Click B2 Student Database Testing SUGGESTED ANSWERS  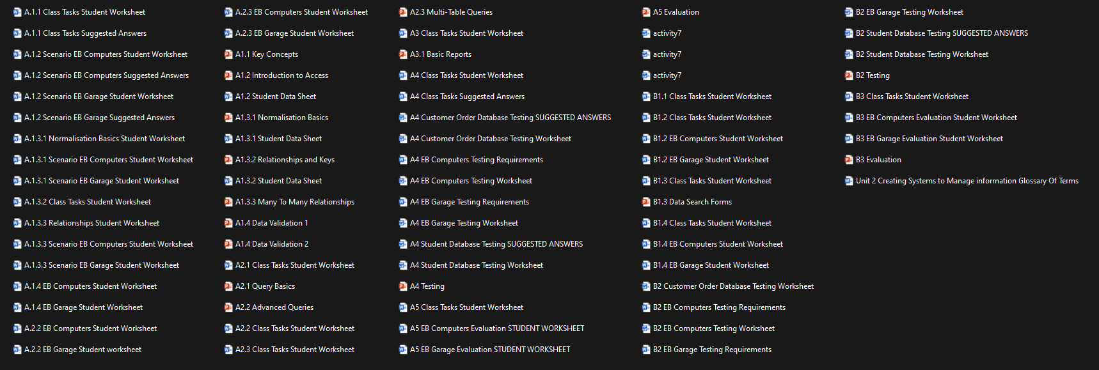942,33
